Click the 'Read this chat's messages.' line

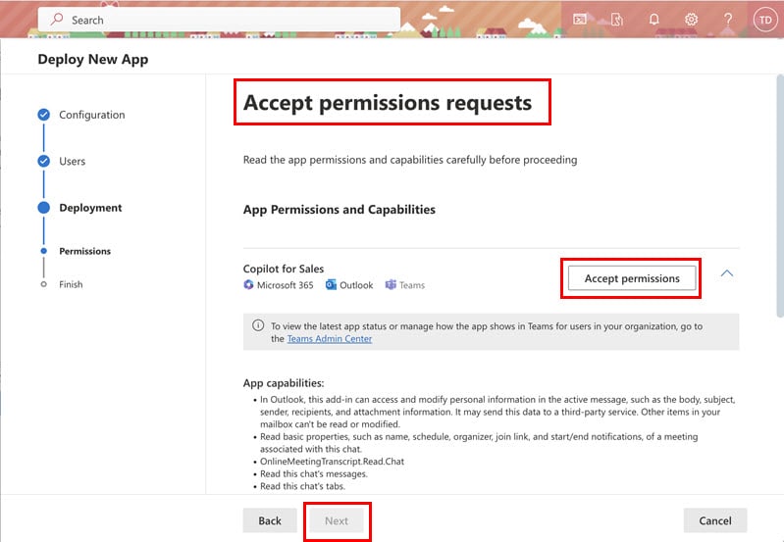point(314,474)
